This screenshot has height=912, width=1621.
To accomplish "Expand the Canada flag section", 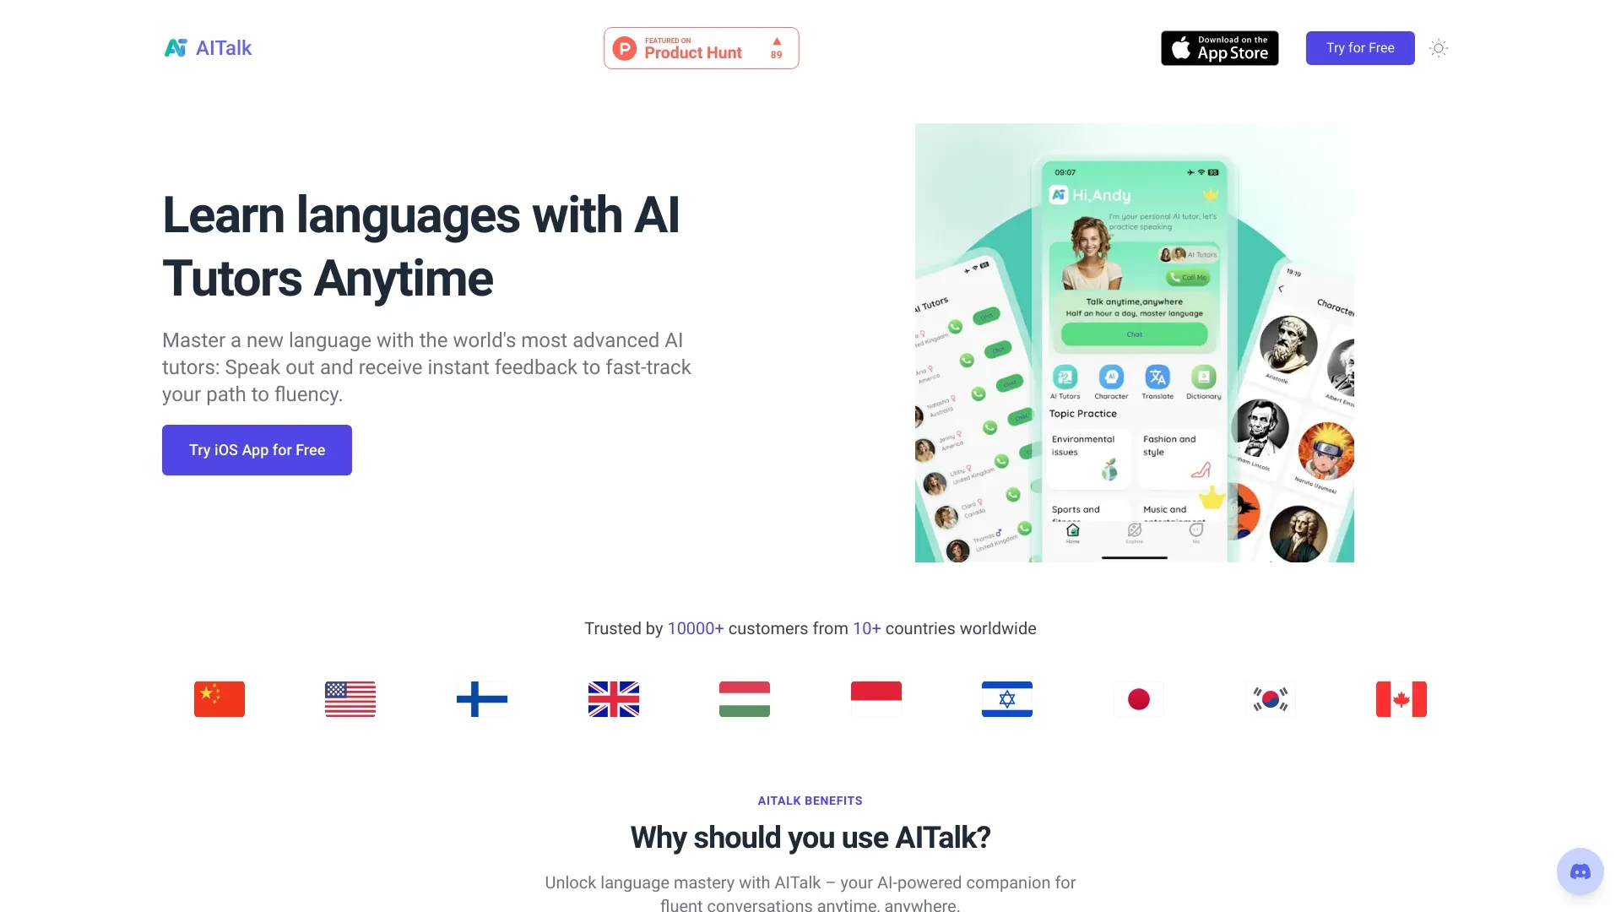I will [x=1401, y=698].
